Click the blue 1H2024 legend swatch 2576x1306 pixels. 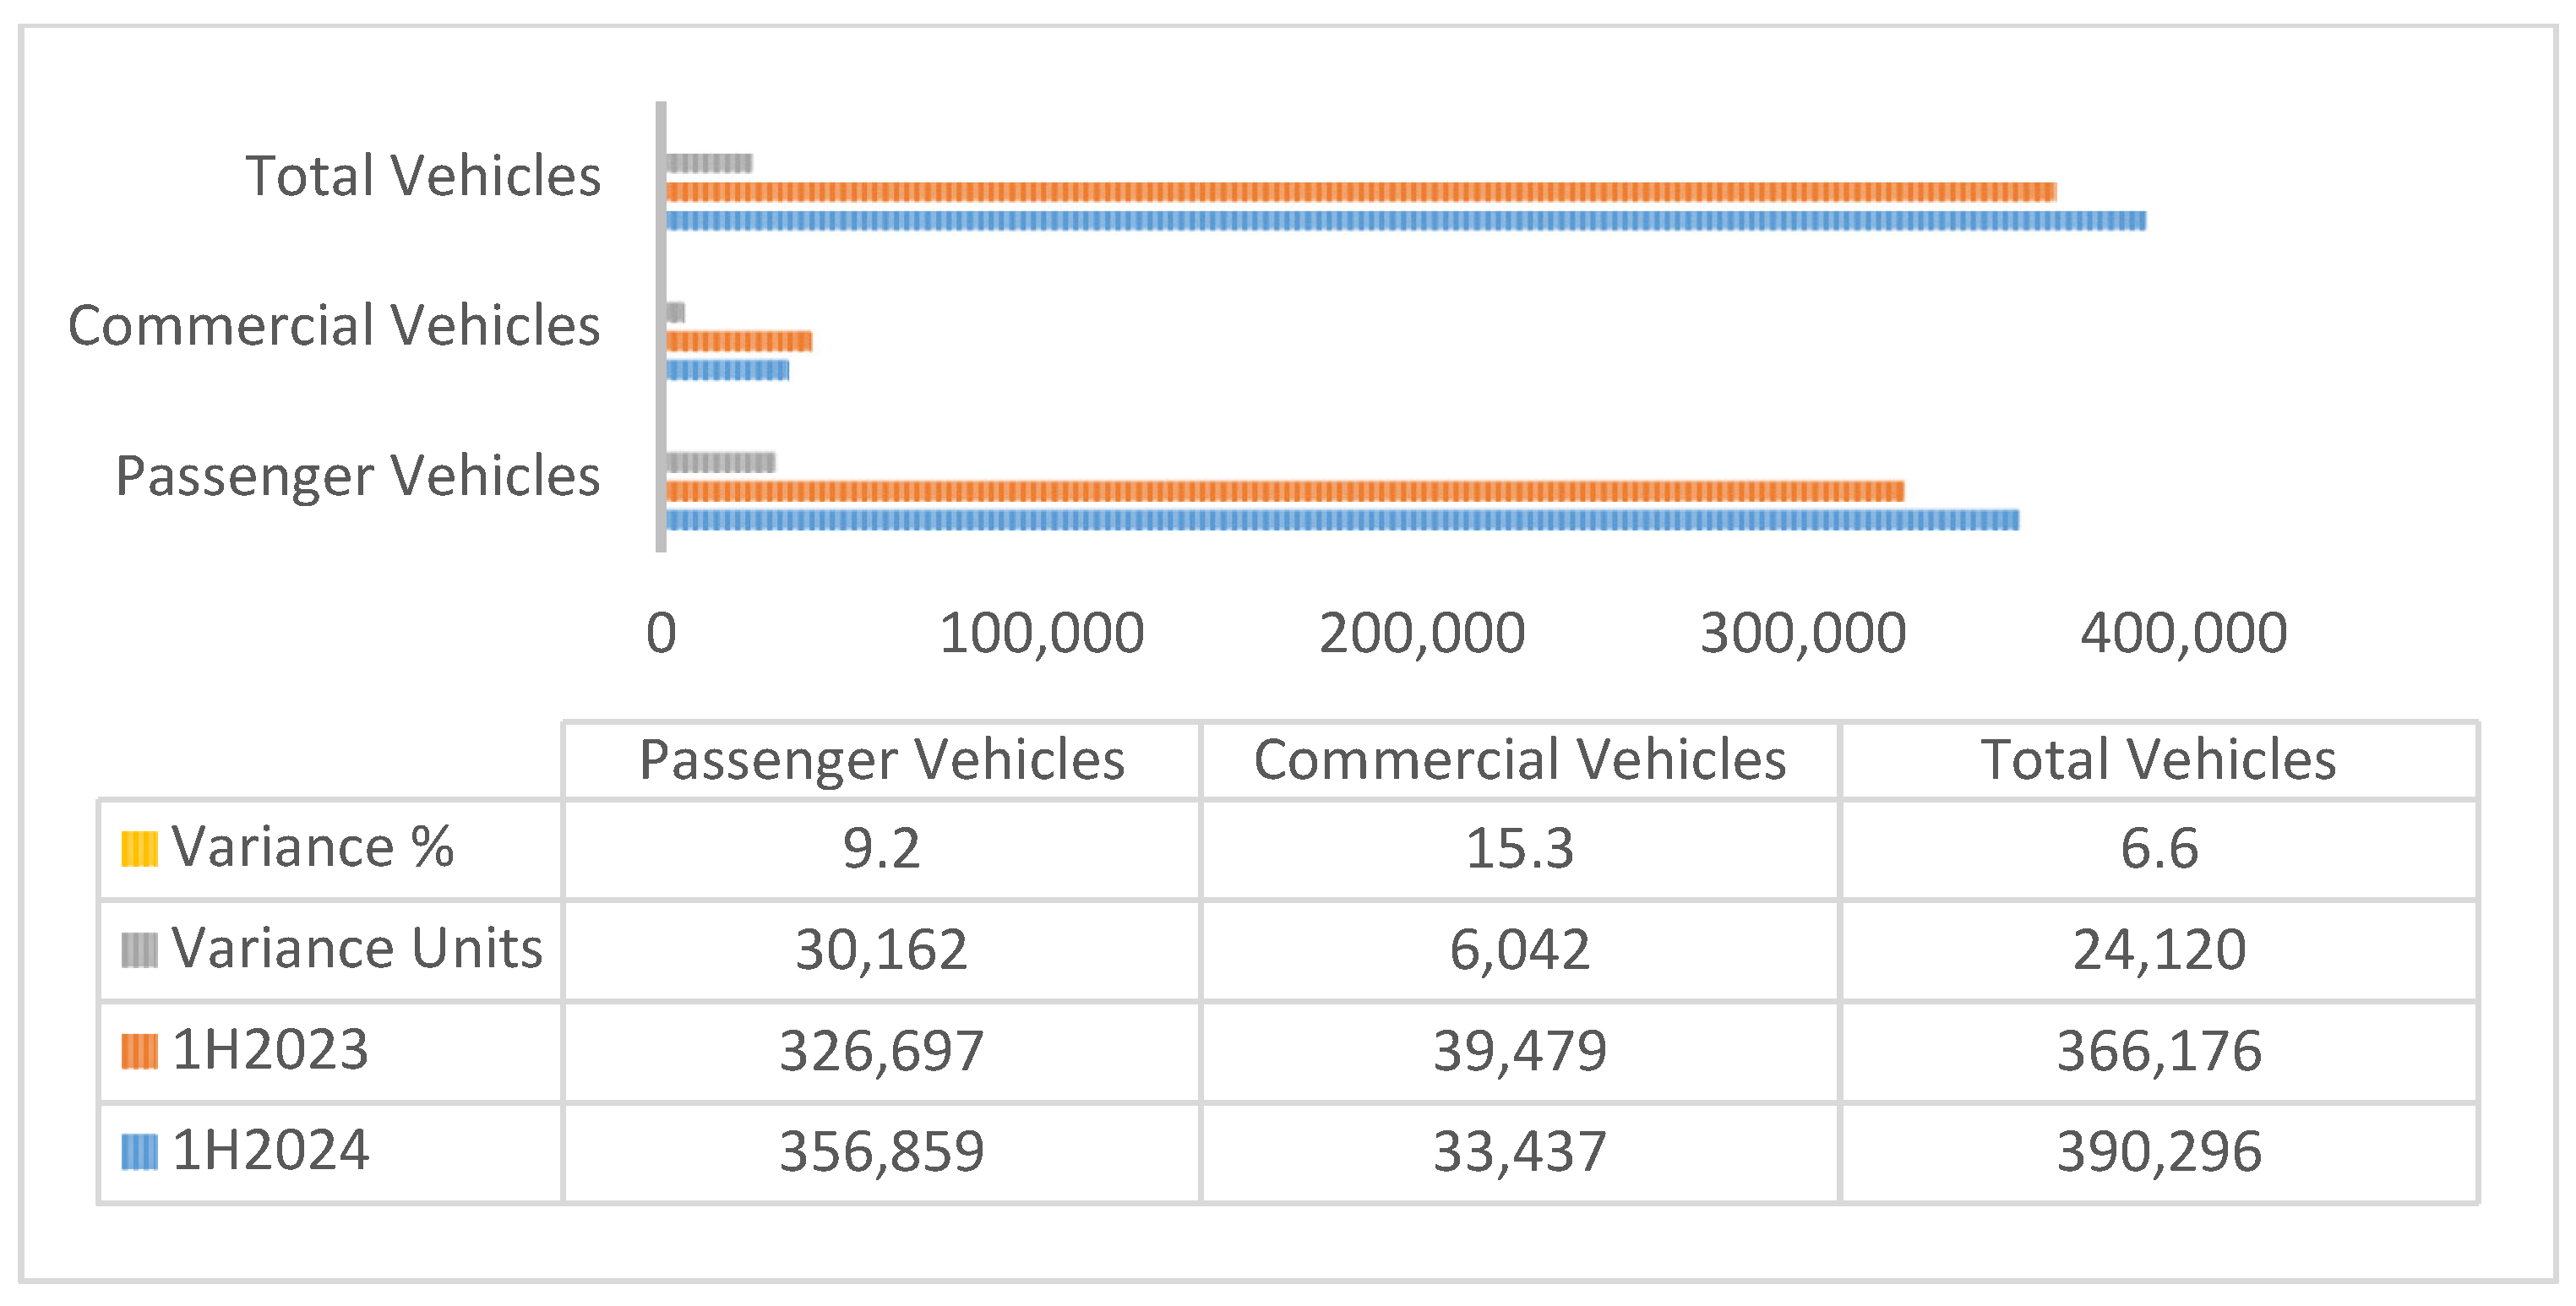[x=139, y=1151]
